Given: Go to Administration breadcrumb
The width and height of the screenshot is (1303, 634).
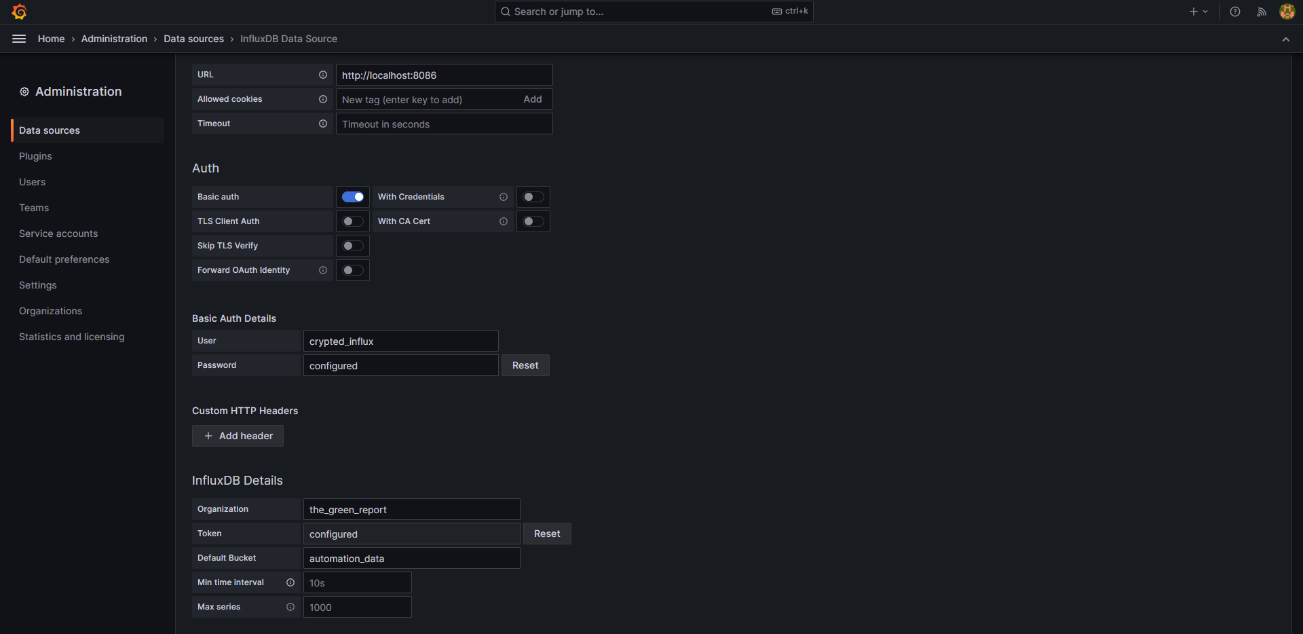Looking at the screenshot, I should coord(114,39).
